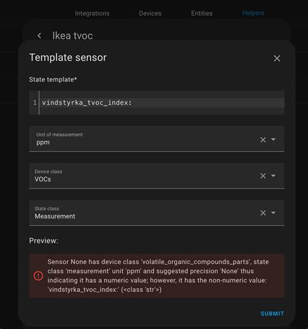Close the Template sensor dialog
Screen dimensions: 308x329
(x=277, y=59)
